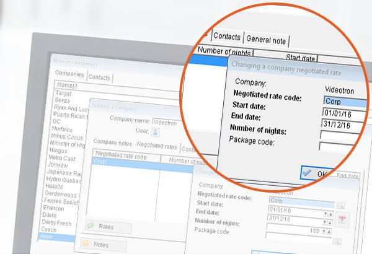Select Senza in the company list

click(x=63, y=100)
